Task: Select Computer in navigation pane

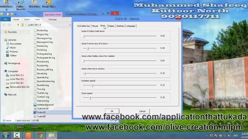Action: click(x=13, y=71)
